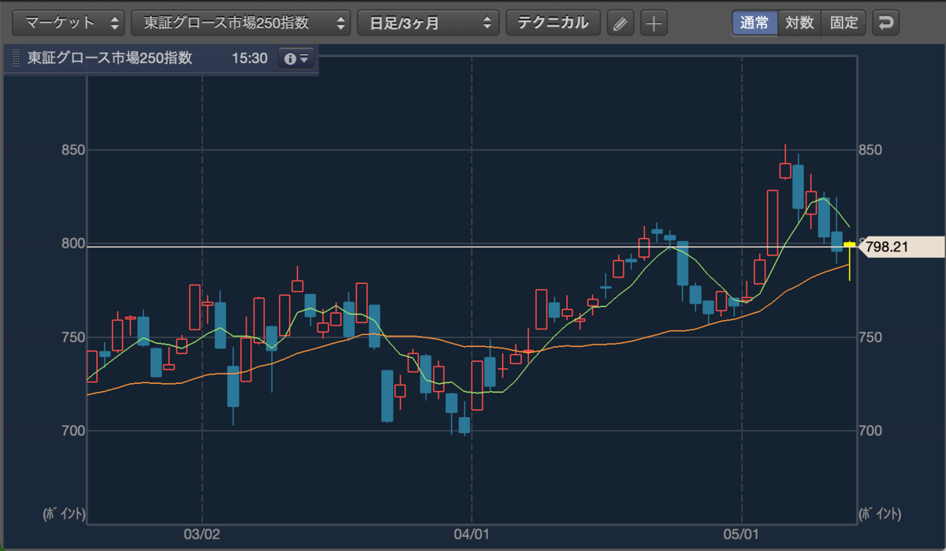Click the return arrow reset icon
Screen dimensions: 946x551
887,22
